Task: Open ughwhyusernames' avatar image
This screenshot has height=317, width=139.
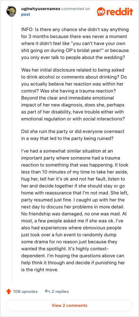Action: coord(11,12)
